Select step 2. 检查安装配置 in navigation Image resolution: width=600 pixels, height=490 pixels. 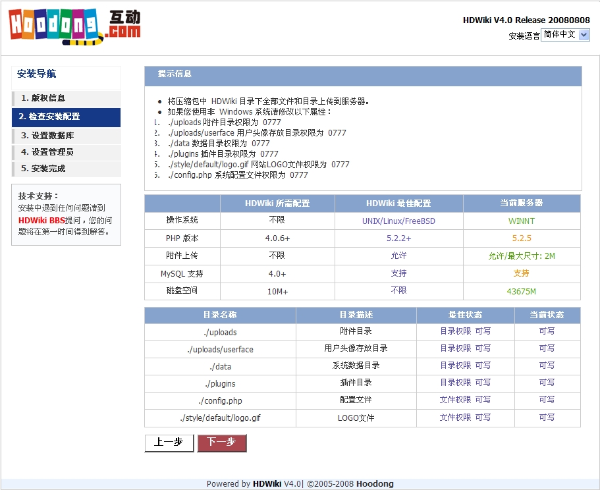67,117
